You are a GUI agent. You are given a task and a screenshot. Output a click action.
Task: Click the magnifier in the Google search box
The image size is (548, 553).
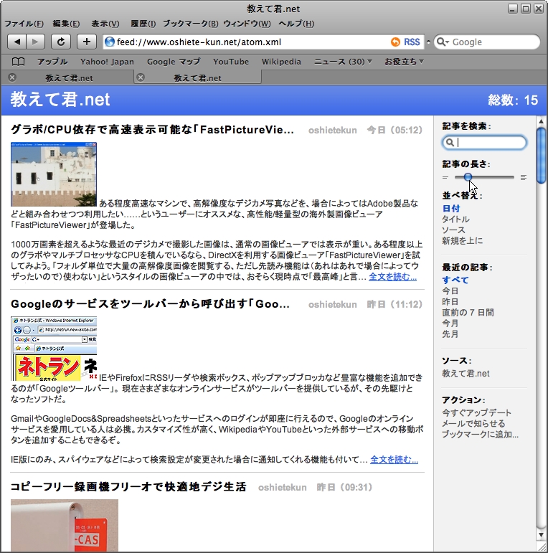point(443,42)
